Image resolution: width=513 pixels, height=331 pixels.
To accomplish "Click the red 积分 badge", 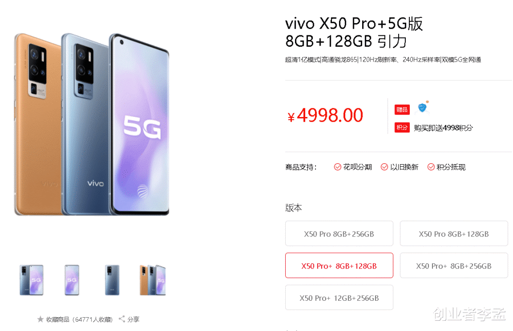I will point(402,127).
